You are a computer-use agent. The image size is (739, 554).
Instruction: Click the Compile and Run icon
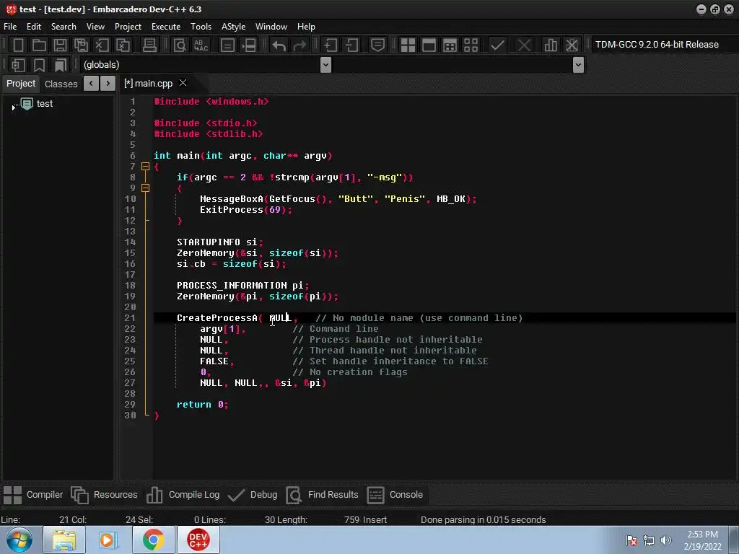(450, 45)
